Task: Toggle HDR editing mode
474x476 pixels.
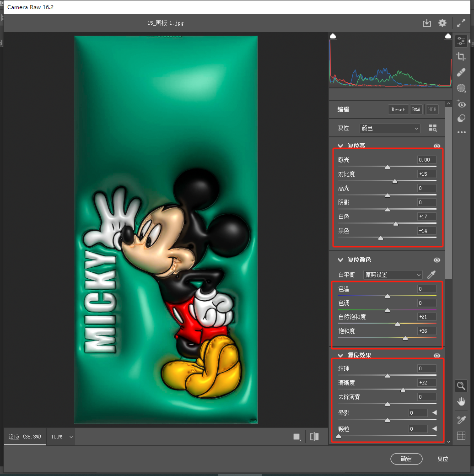Action: [432, 109]
